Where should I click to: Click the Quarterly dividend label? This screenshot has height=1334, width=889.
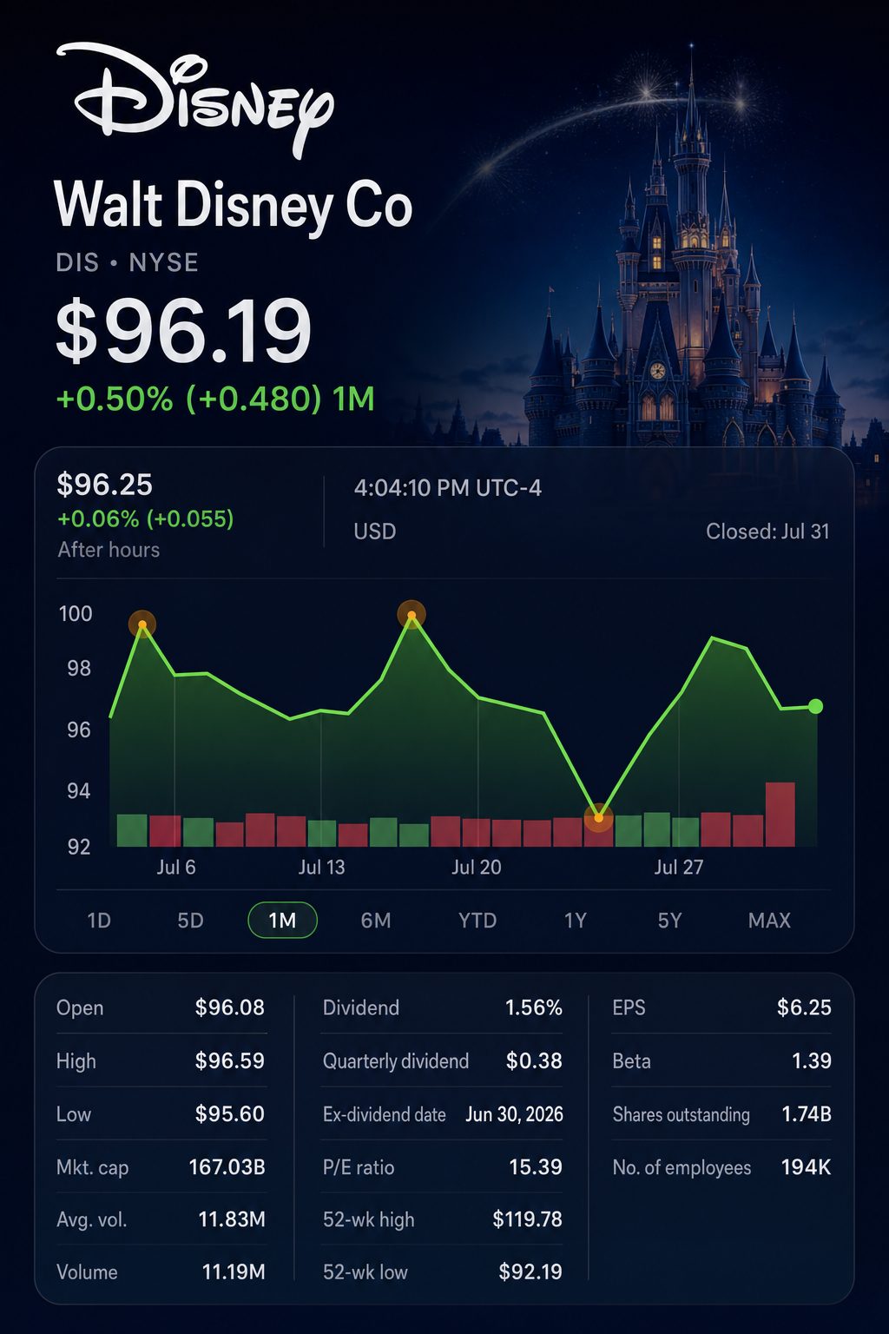click(396, 1061)
